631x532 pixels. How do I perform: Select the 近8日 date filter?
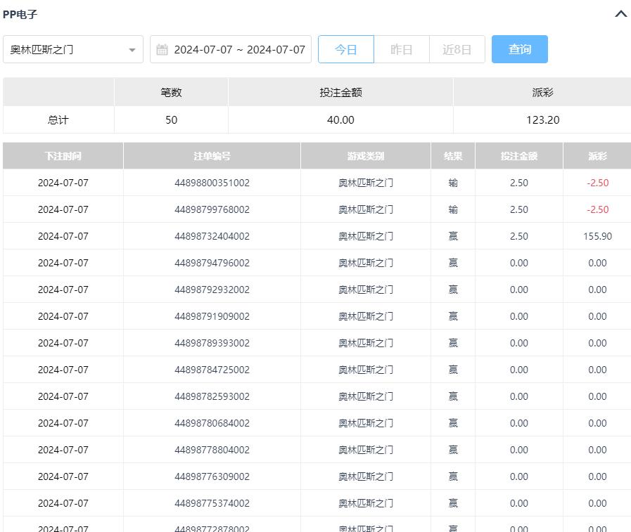click(x=457, y=50)
